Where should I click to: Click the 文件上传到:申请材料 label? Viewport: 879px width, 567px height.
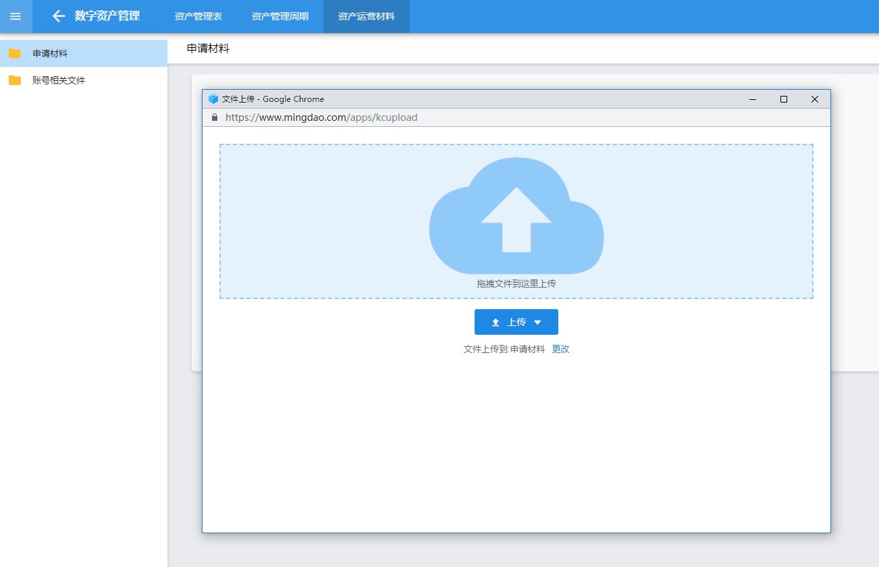(x=504, y=349)
